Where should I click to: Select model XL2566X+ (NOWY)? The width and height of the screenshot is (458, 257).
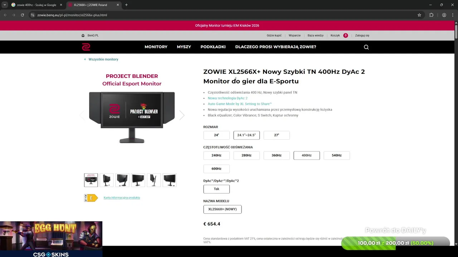(x=223, y=209)
